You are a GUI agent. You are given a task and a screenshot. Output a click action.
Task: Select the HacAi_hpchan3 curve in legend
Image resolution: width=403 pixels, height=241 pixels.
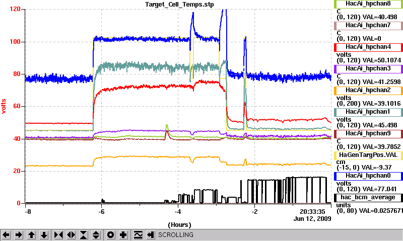[368, 69]
